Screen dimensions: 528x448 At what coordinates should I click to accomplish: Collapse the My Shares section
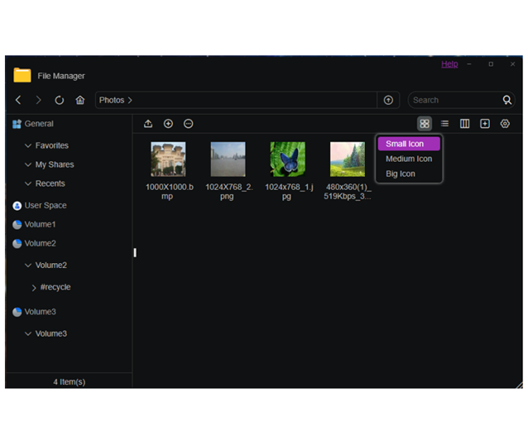coord(29,165)
